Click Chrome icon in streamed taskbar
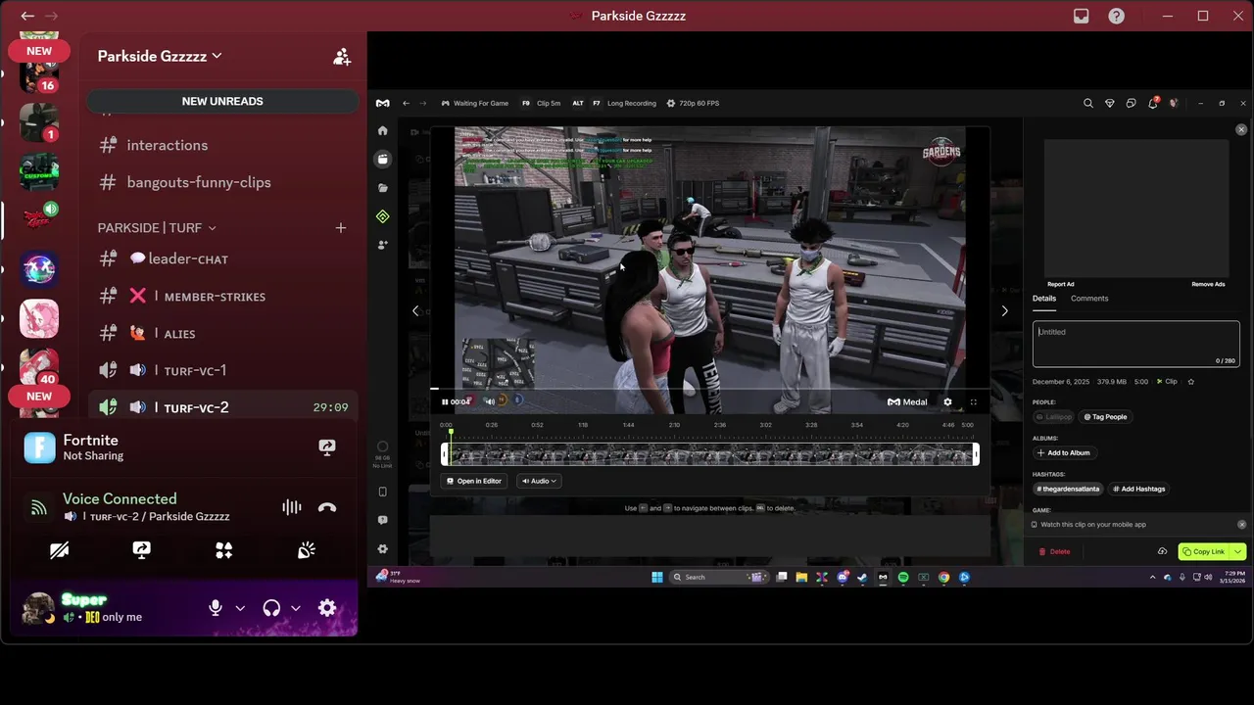Viewport: 1254px width, 705px height. tap(943, 577)
